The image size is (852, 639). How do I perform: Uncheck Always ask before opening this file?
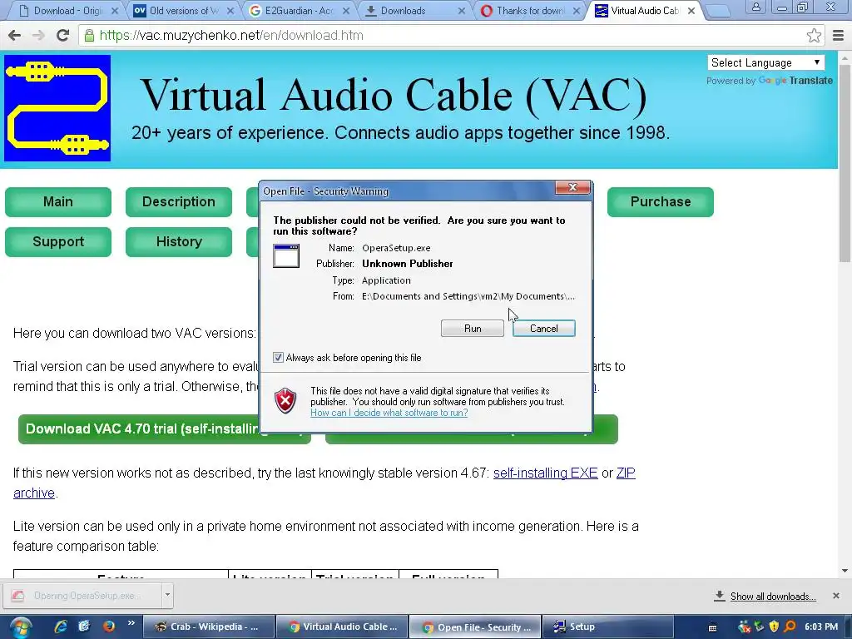[278, 358]
